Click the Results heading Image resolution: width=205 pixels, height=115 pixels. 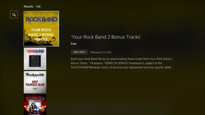click(x=28, y=6)
